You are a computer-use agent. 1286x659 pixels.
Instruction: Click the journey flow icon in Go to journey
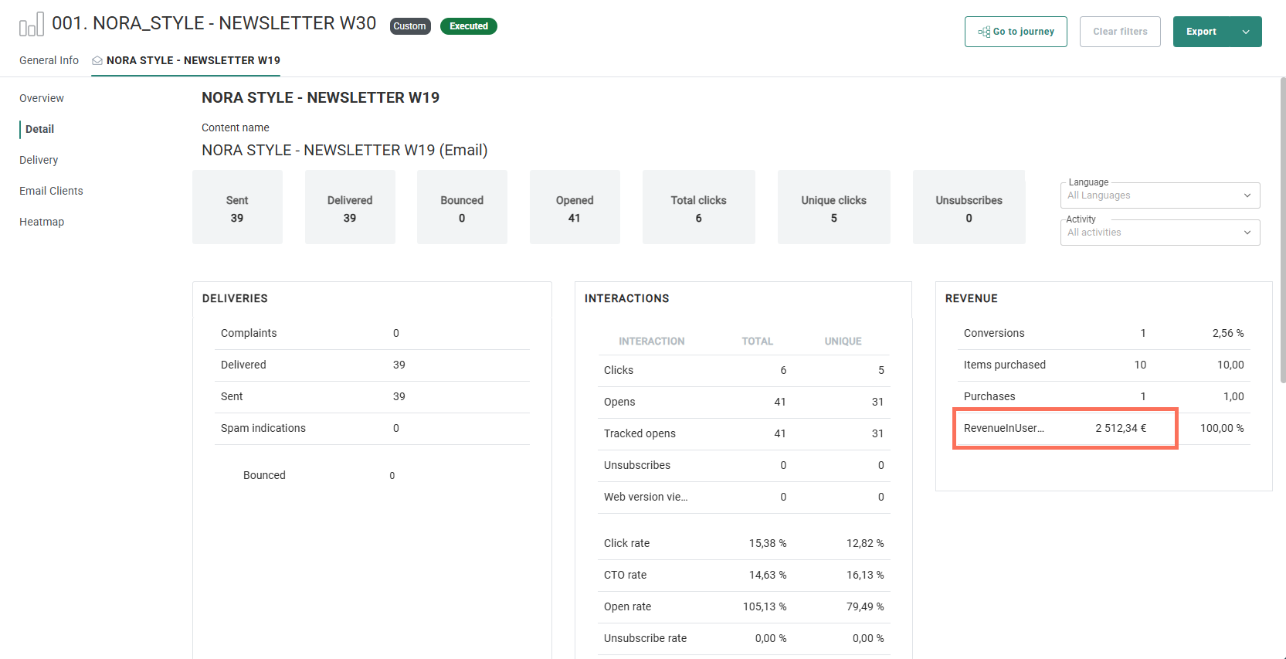[x=983, y=32]
